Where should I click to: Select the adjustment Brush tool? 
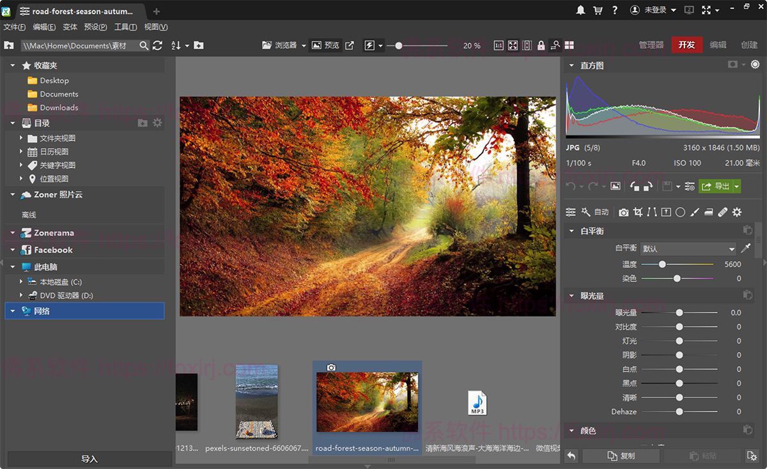point(695,211)
